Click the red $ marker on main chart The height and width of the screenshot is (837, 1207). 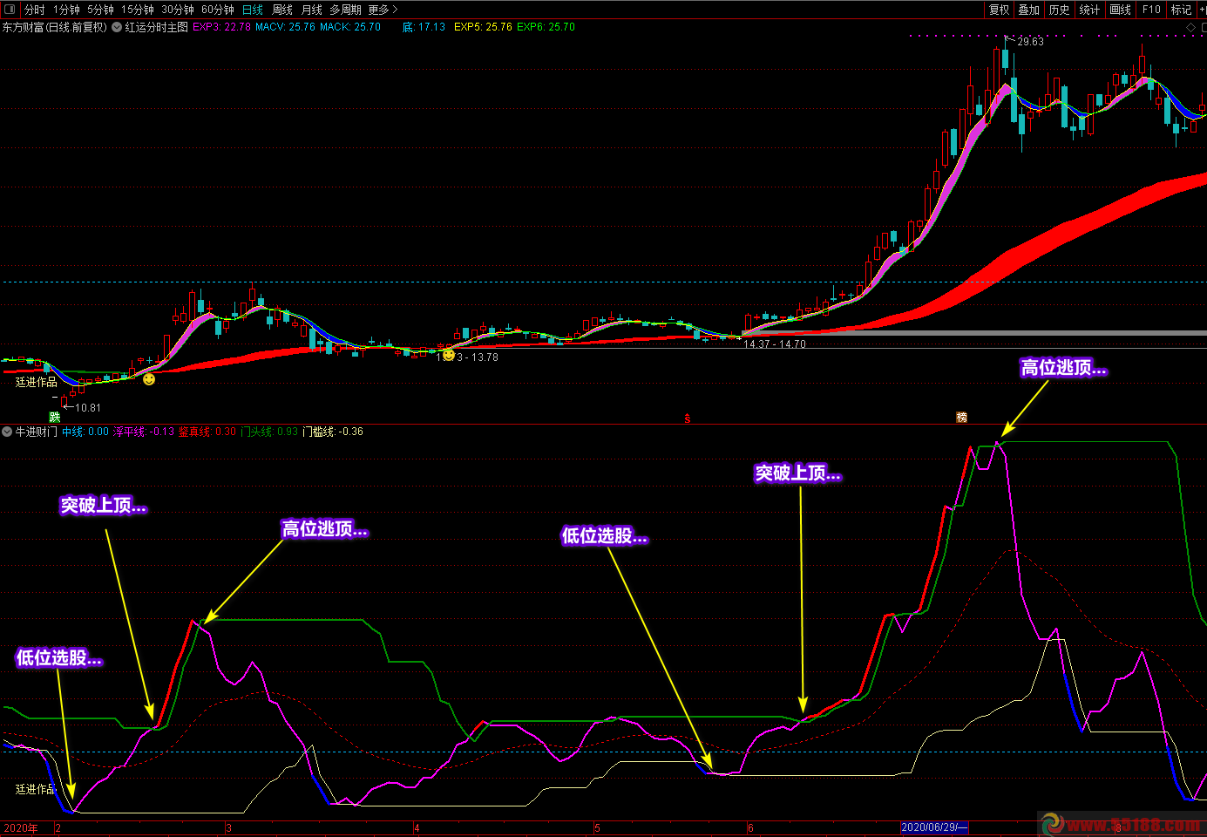click(x=687, y=418)
